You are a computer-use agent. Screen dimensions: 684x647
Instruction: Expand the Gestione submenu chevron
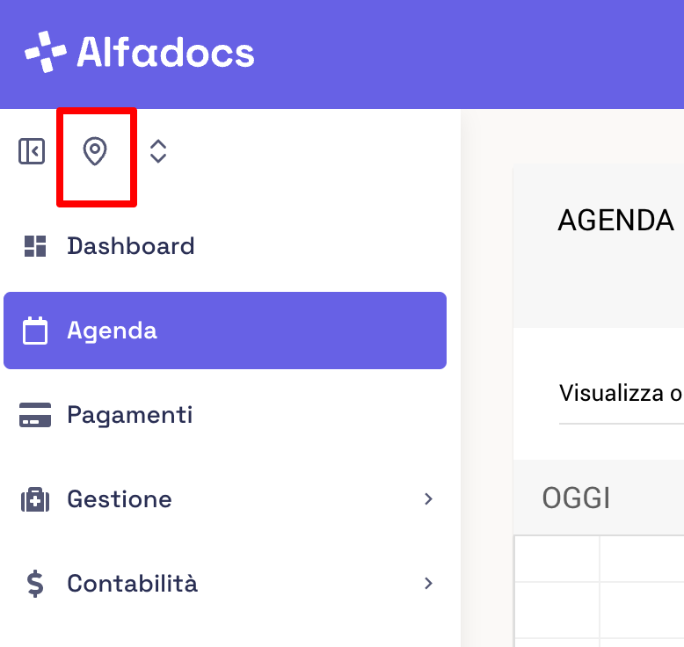[428, 499]
